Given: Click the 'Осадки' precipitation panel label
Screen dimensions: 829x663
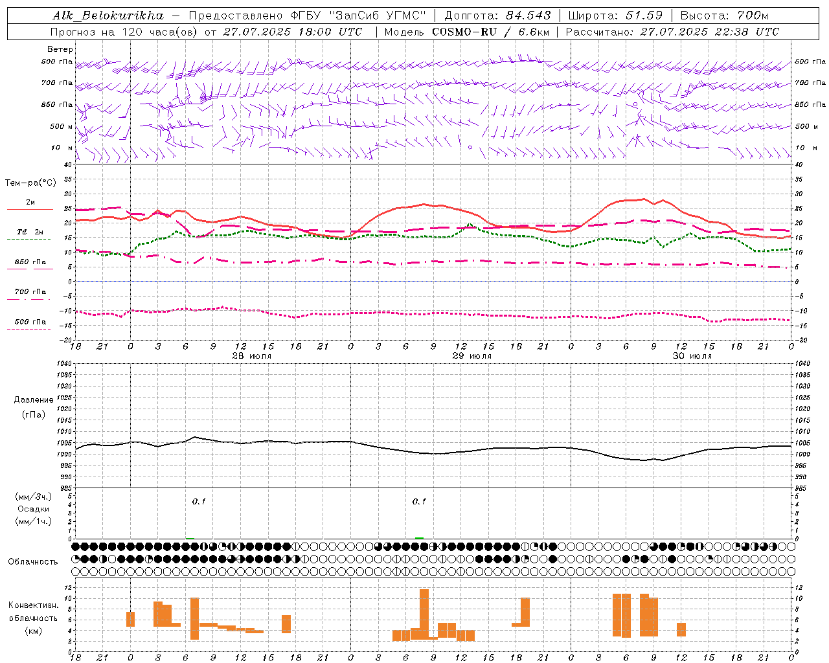Looking at the screenshot, I should pyautogui.click(x=34, y=509).
